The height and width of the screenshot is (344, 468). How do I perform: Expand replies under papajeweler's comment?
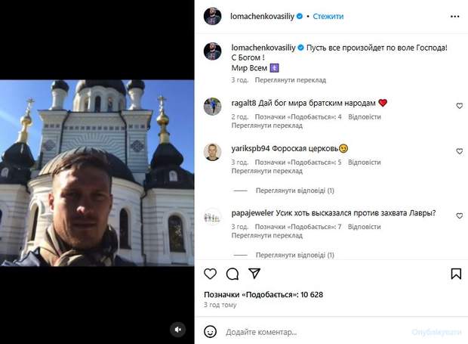(294, 255)
